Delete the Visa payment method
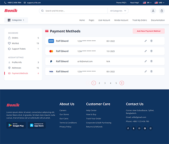 (151, 72)
